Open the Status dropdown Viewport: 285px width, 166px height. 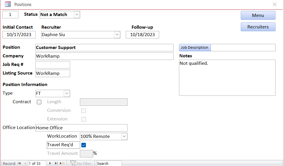[76, 14]
